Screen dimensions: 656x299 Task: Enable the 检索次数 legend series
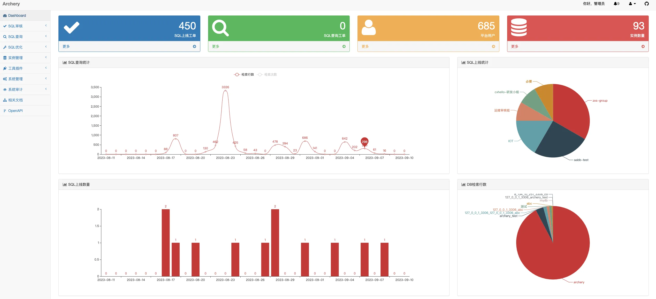tap(267, 75)
